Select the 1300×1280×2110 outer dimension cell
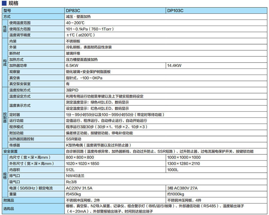This screenshot has width=269, height=215. pyautogui.click(x=216, y=164)
